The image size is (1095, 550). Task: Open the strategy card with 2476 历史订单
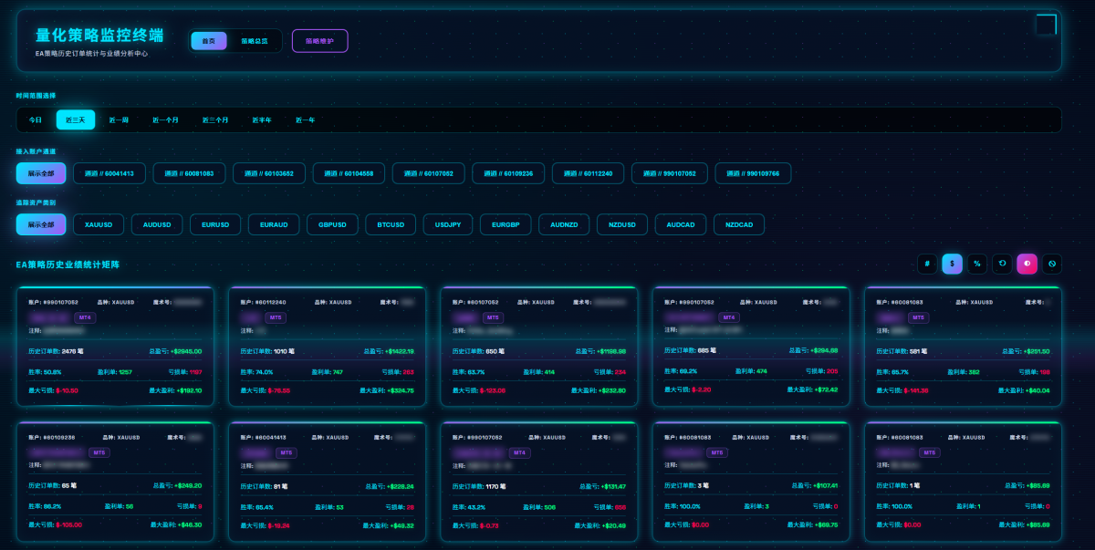click(114, 347)
